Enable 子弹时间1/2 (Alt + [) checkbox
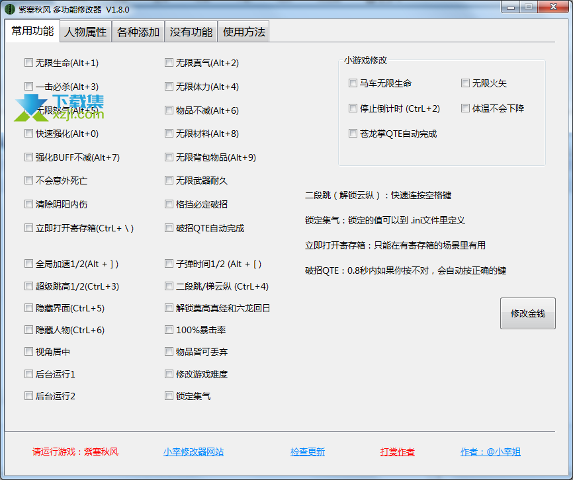 pyautogui.click(x=169, y=264)
